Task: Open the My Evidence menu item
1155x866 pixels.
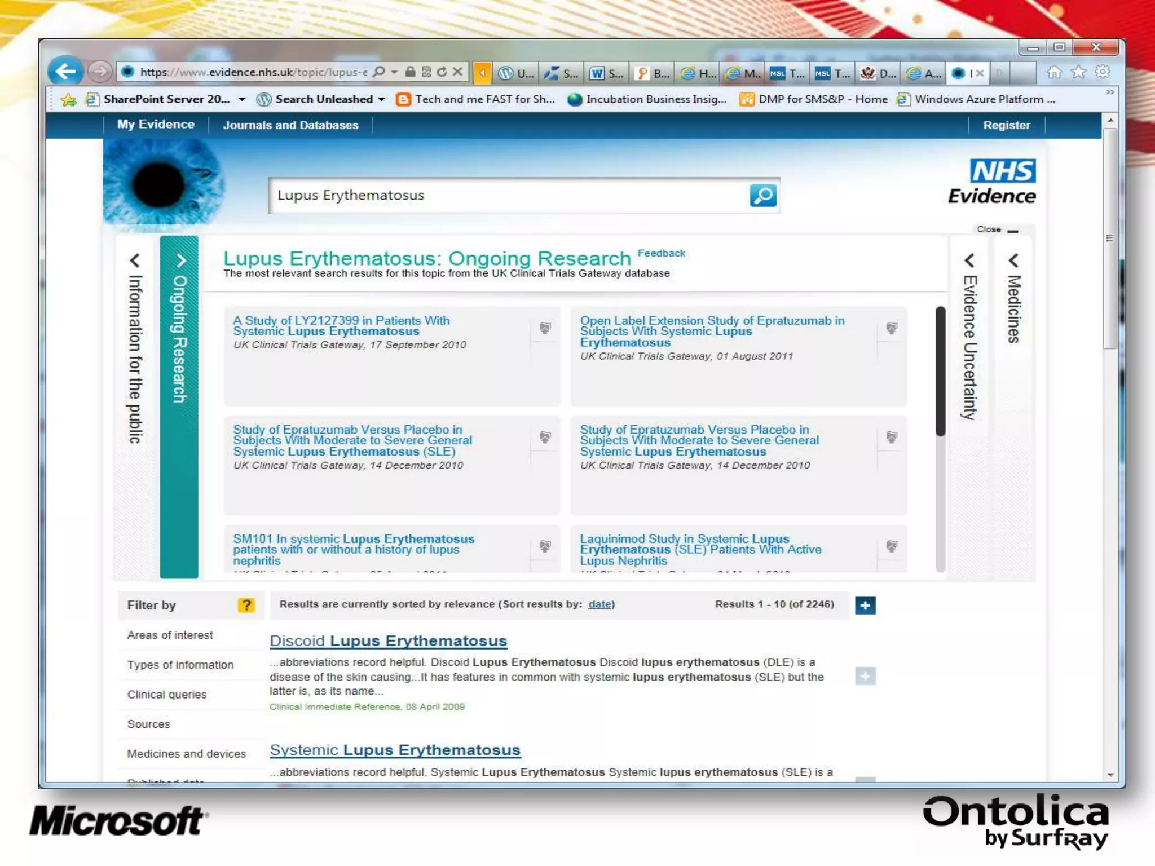Action: coord(156,125)
